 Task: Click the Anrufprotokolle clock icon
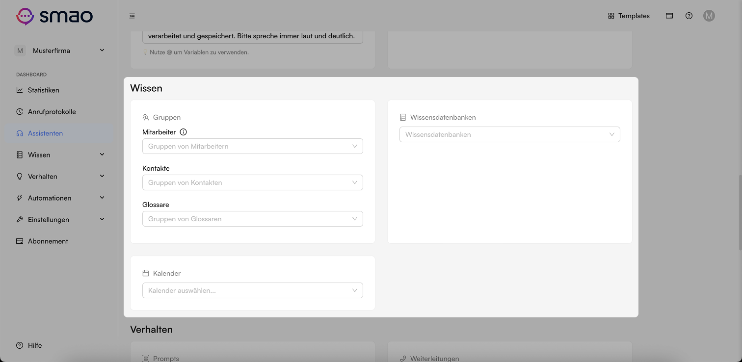(20, 112)
